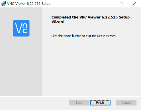
Task: Click the blue VNC logo in the banner
Action: coord(21,28)
